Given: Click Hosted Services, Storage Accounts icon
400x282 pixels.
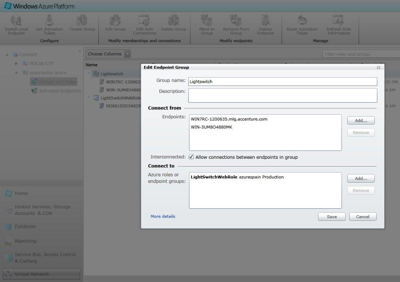Looking at the screenshot, I should click(x=9, y=210).
